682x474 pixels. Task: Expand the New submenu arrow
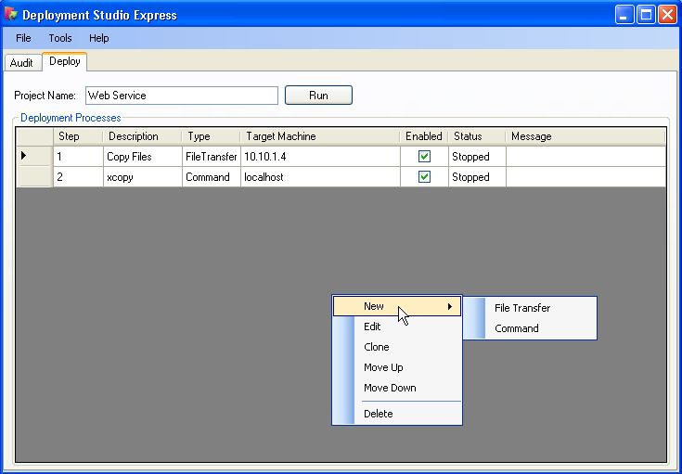click(450, 306)
